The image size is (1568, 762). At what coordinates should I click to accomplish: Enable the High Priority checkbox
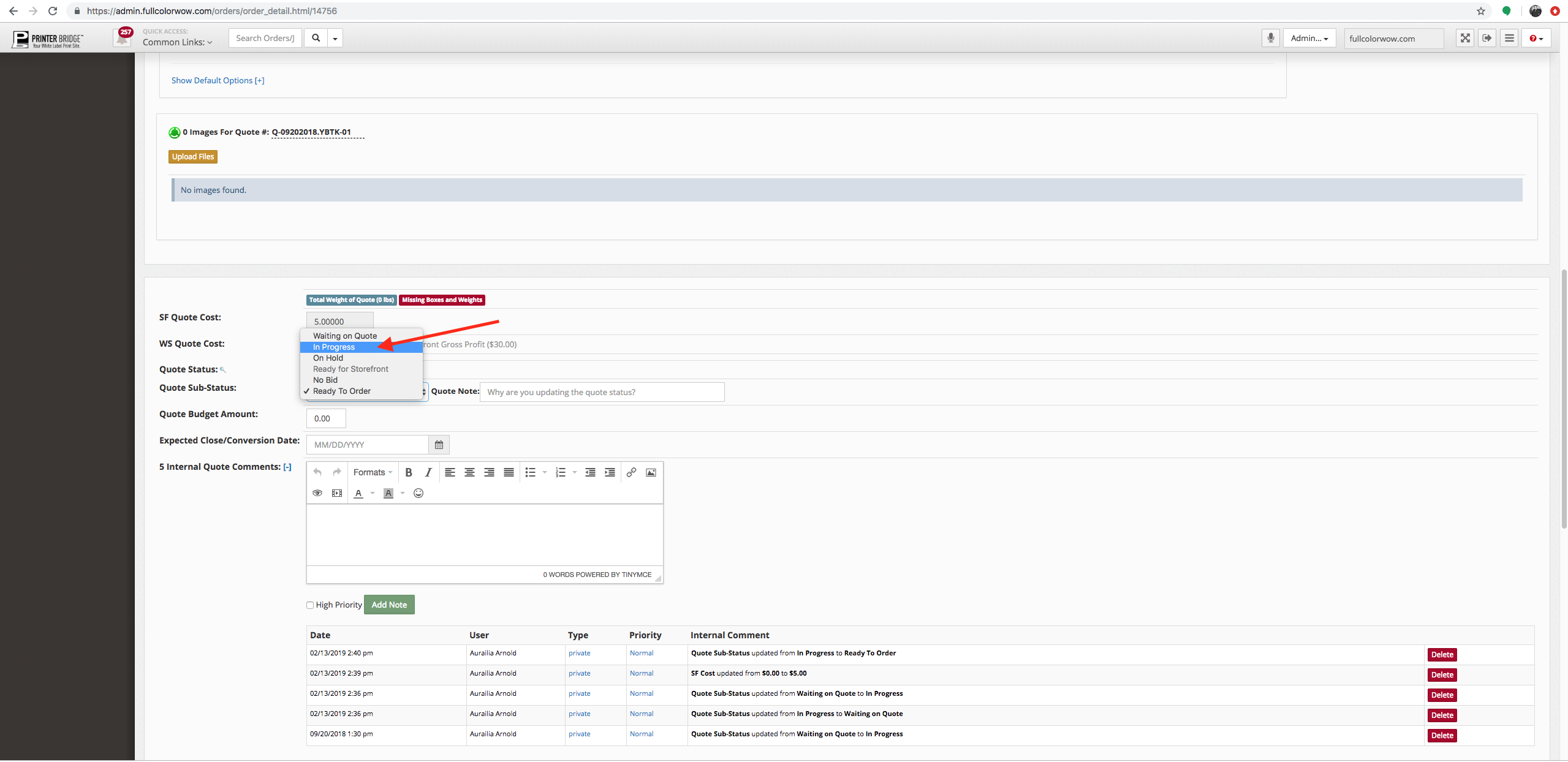point(310,605)
